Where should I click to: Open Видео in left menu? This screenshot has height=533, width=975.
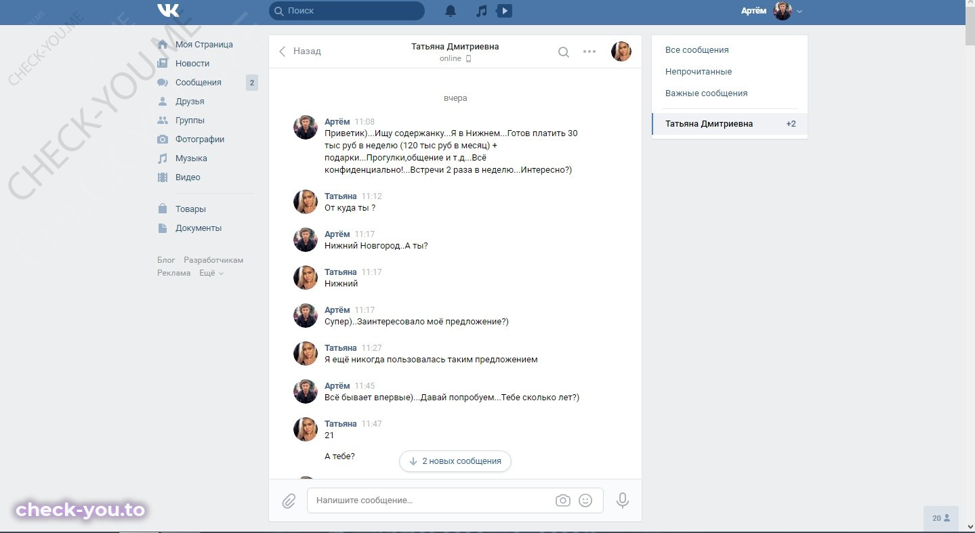pos(188,177)
